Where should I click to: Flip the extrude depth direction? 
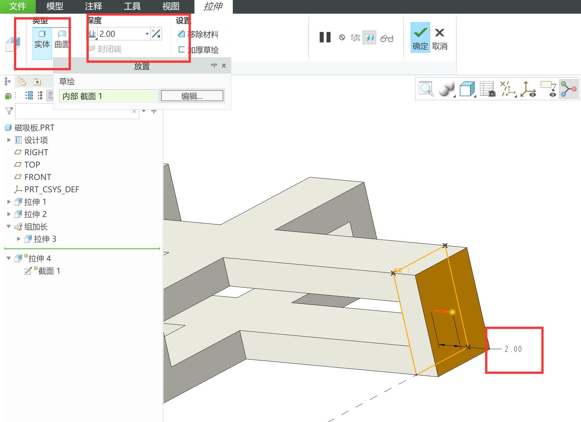156,34
